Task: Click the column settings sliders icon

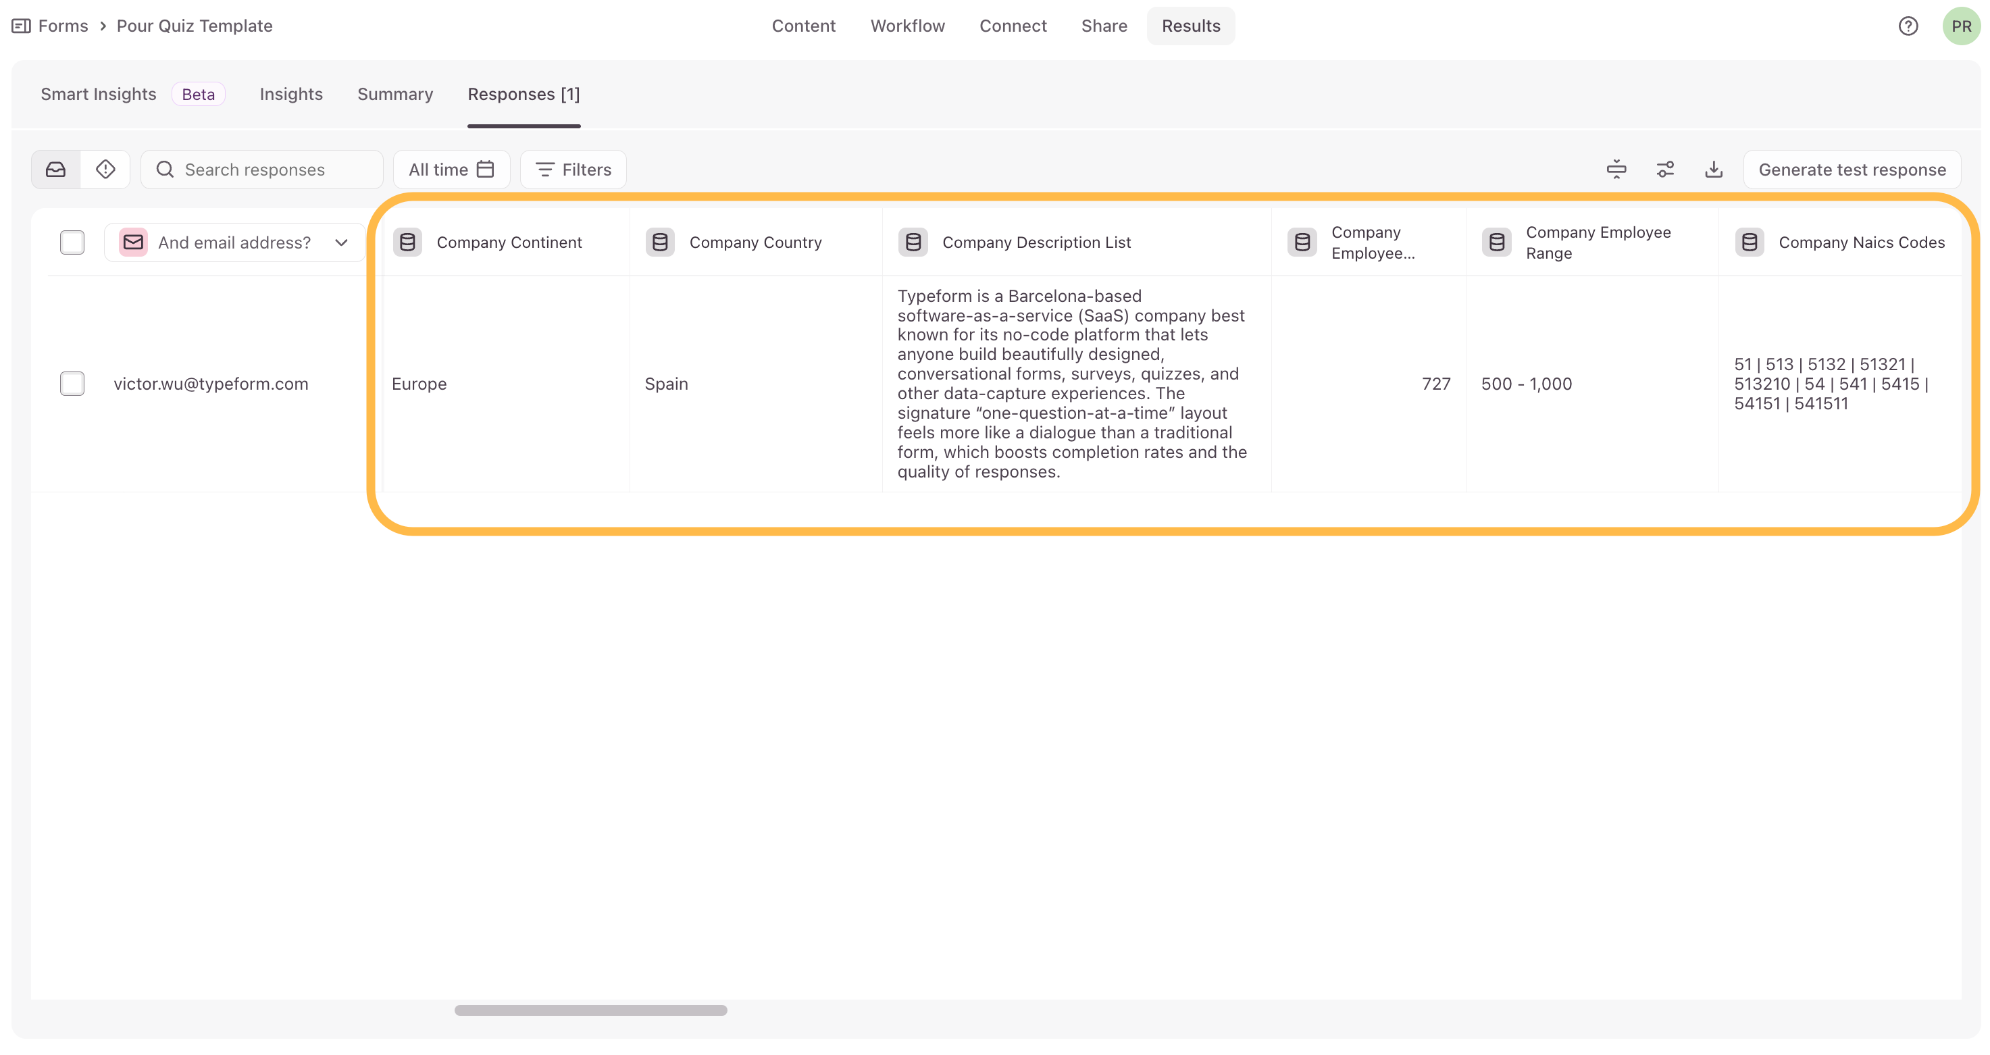Action: click(x=1665, y=169)
